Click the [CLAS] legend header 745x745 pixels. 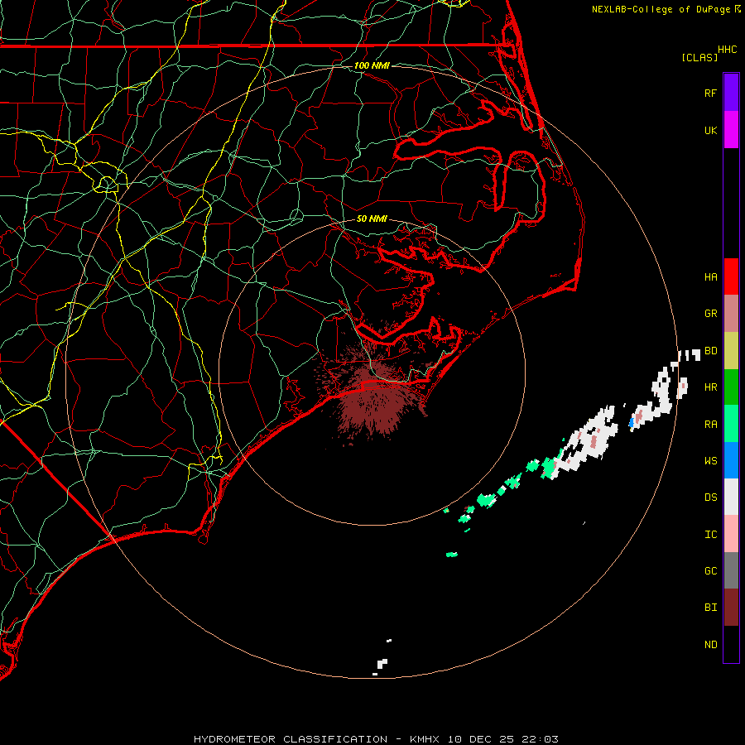tap(699, 57)
